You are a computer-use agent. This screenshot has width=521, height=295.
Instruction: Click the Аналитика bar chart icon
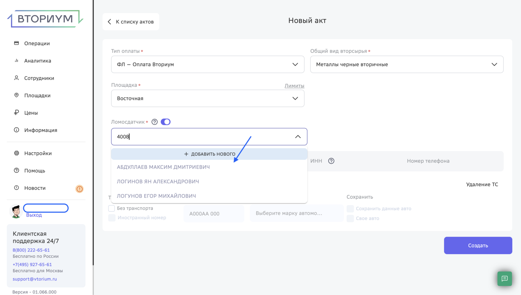tap(16, 61)
